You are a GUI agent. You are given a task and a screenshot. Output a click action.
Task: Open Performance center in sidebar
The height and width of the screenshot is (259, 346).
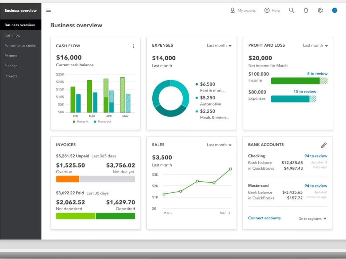[x=20, y=45]
